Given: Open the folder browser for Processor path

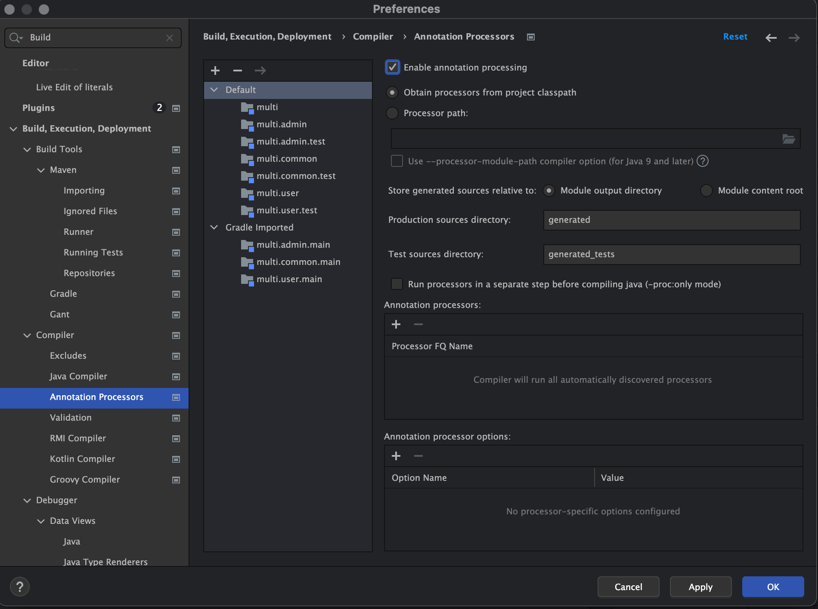Looking at the screenshot, I should coord(788,138).
